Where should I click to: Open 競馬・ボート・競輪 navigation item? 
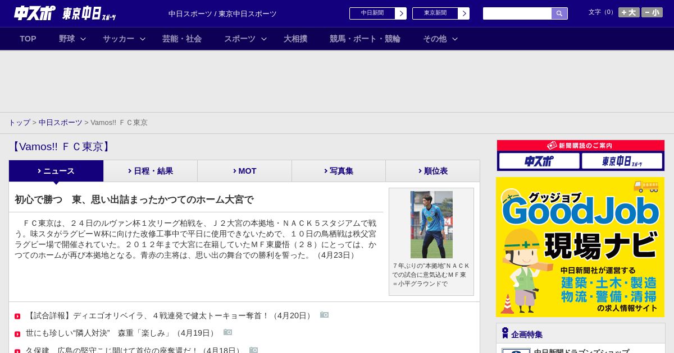coord(365,39)
